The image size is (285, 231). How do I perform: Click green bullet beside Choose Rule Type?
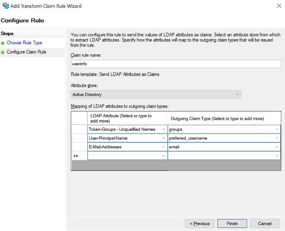(x=3, y=43)
